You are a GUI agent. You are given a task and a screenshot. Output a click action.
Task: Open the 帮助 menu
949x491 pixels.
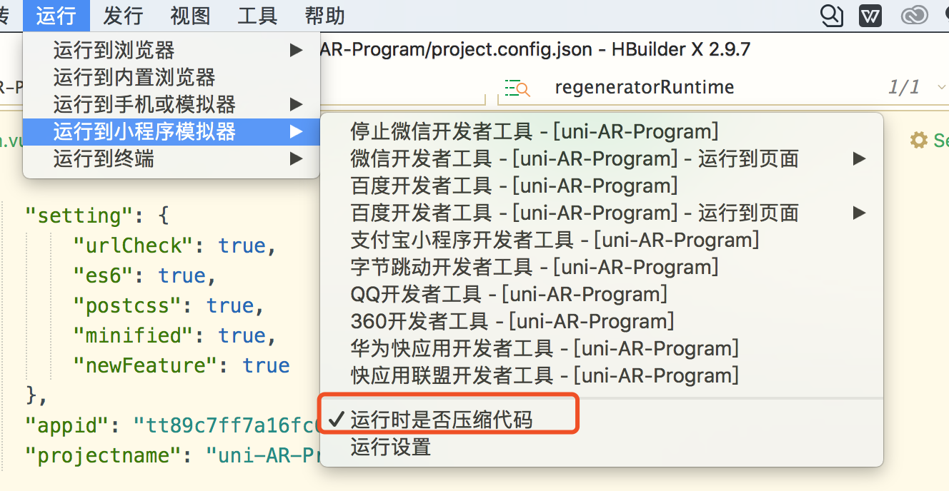point(325,15)
